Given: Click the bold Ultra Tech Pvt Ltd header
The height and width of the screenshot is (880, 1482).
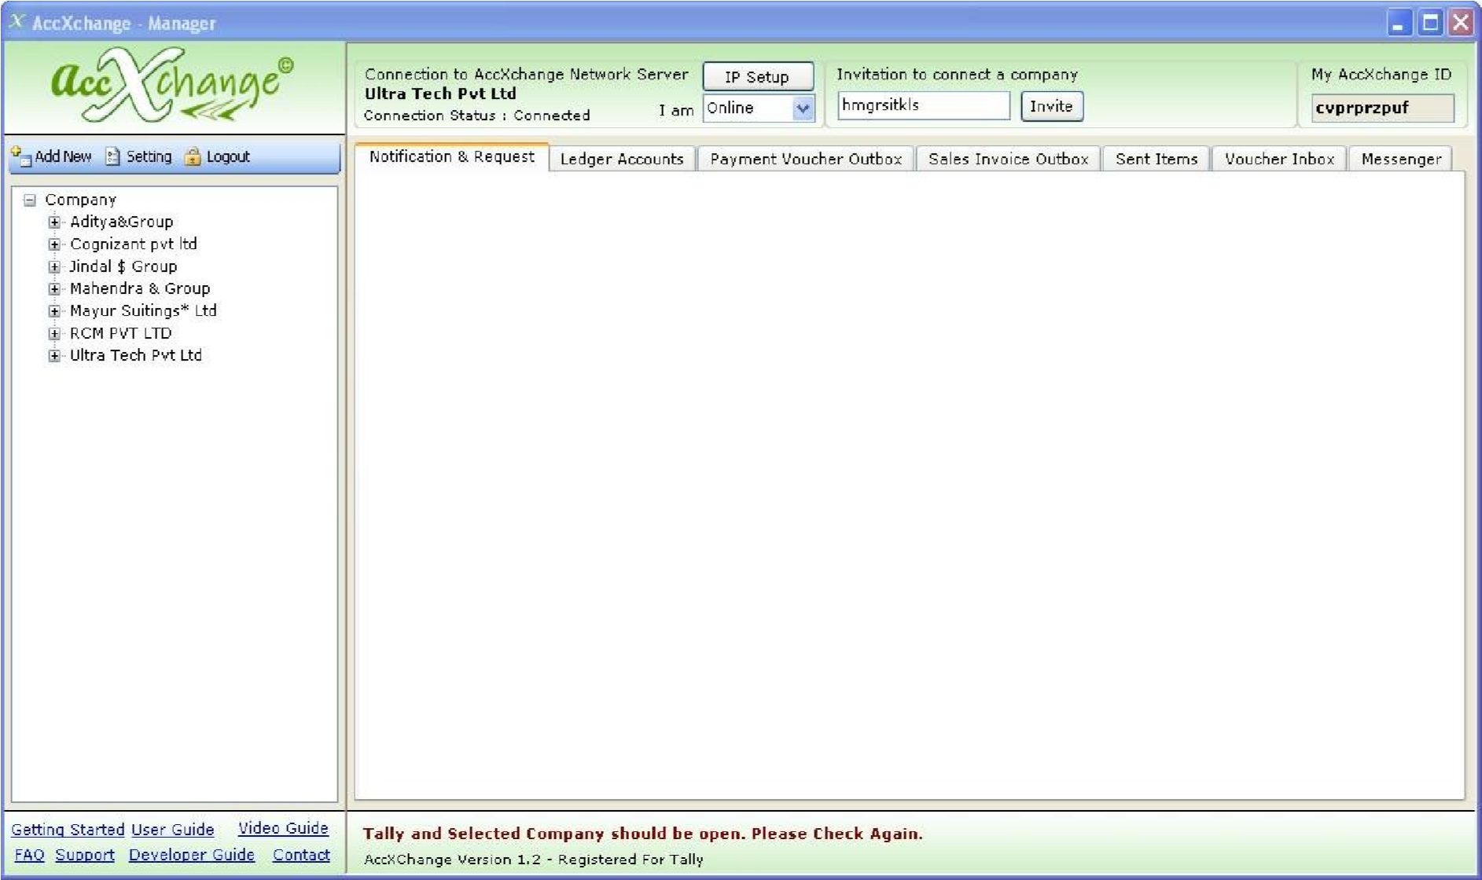Looking at the screenshot, I should (x=440, y=93).
